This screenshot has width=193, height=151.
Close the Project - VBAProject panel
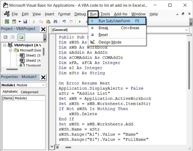click(x=43, y=29)
